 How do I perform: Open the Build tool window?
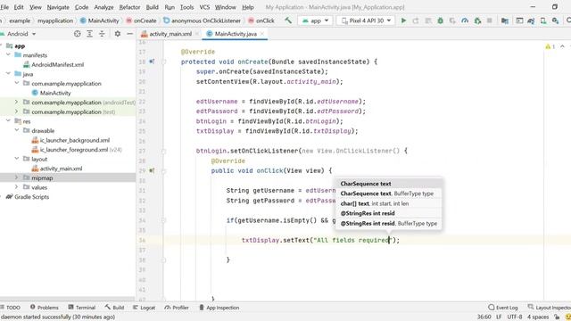pyautogui.click(x=114, y=308)
